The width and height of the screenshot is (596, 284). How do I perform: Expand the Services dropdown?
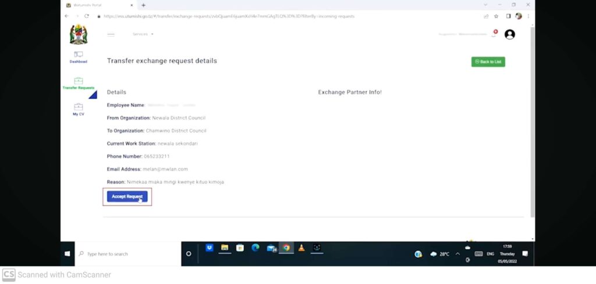click(143, 34)
